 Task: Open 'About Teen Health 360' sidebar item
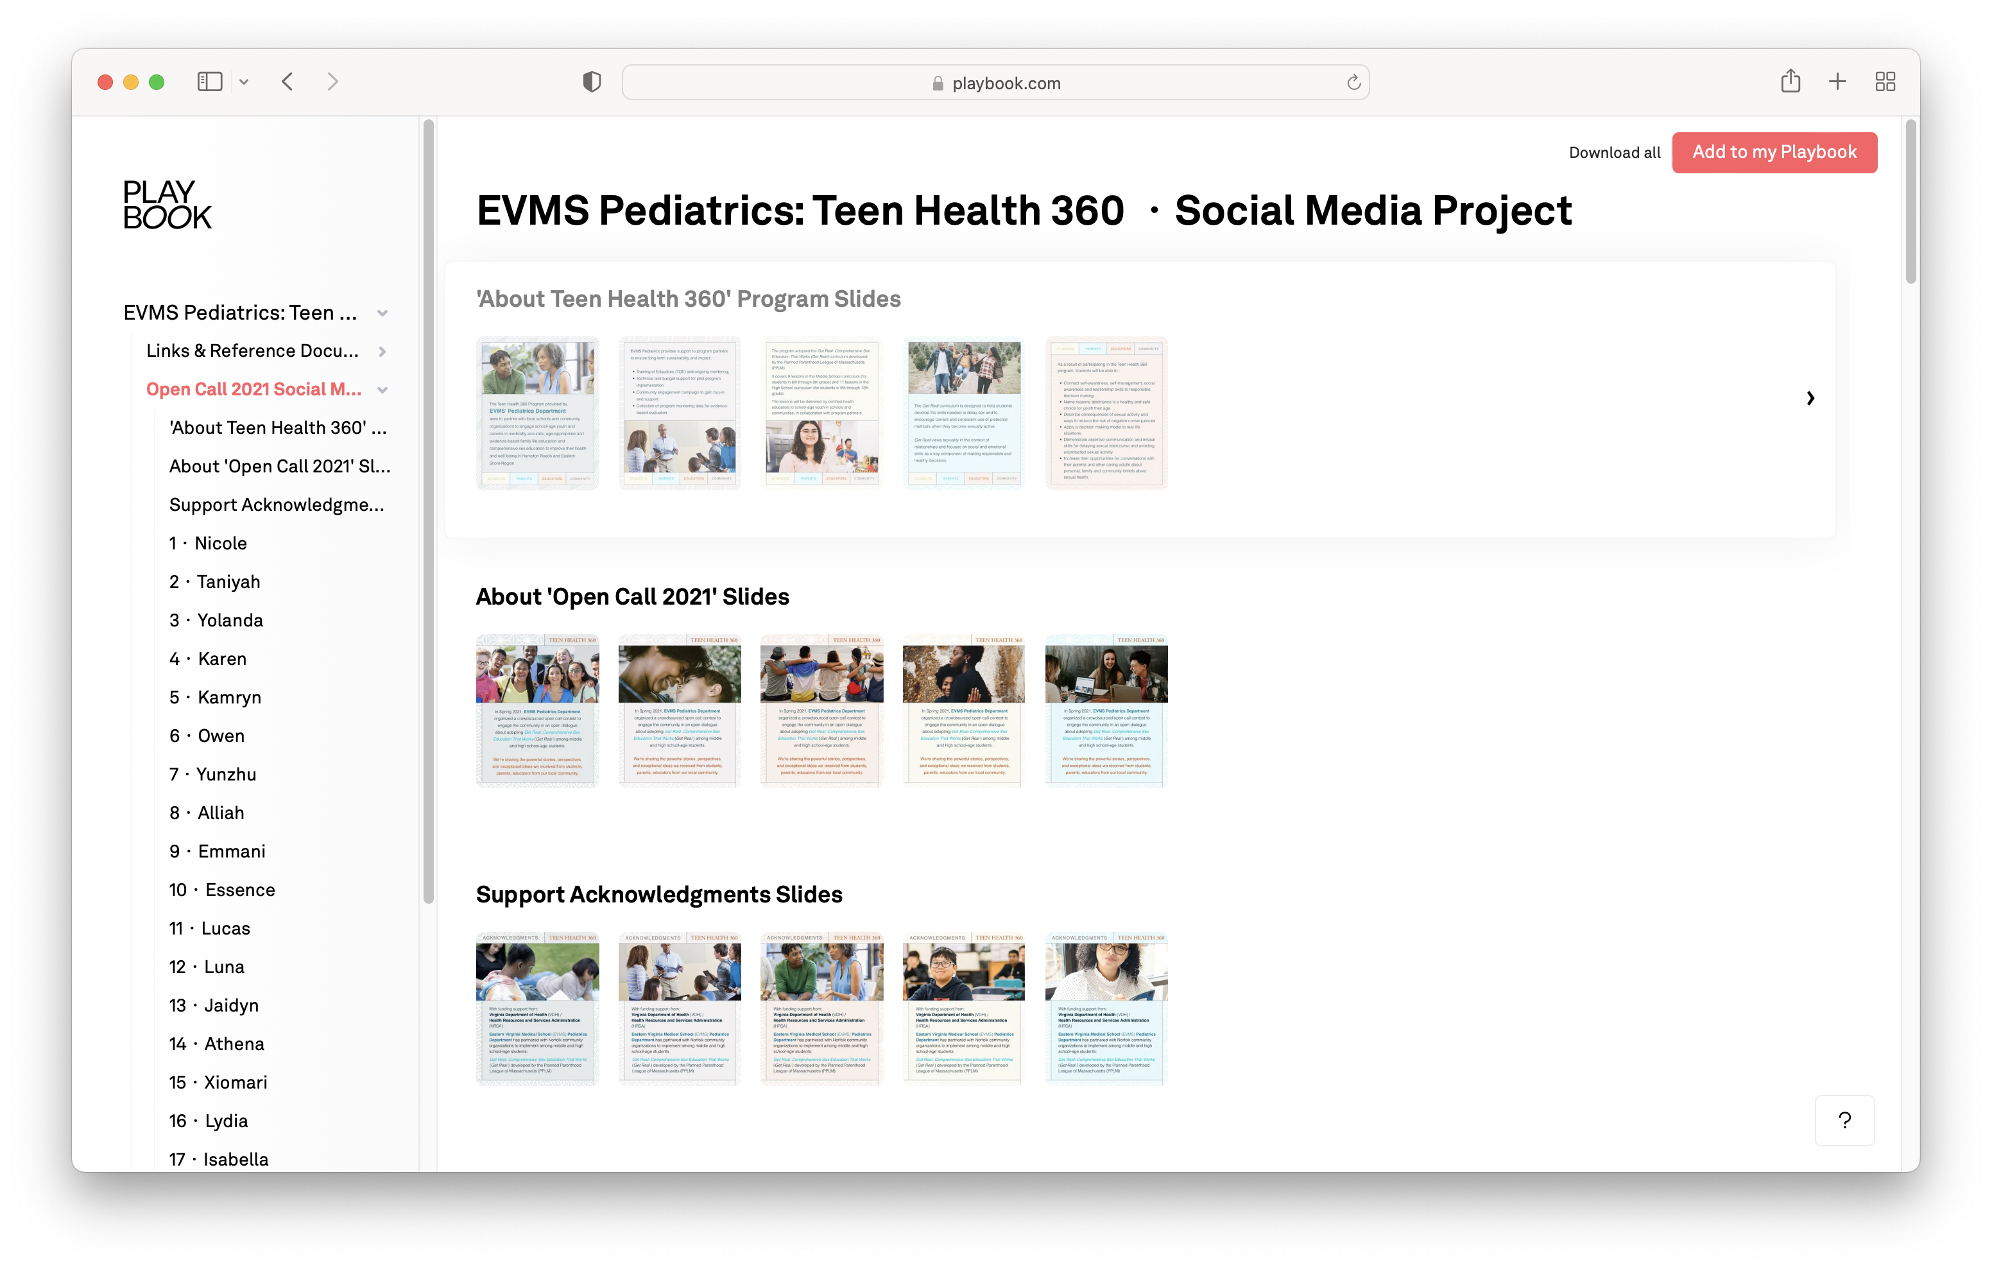278,428
